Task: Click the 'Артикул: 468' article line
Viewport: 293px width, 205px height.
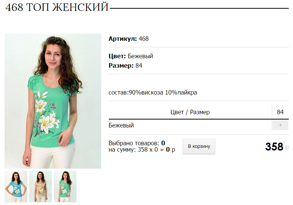Action: tap(128, 39)
